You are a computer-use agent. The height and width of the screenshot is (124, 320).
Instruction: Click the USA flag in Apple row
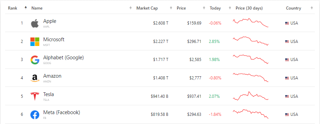[287, 23]
